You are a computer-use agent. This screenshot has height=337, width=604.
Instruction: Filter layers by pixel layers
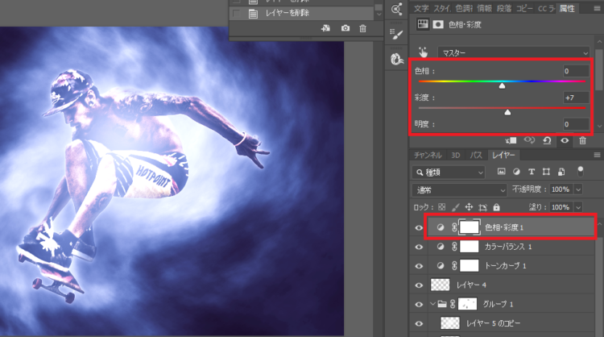coord(501,172)
